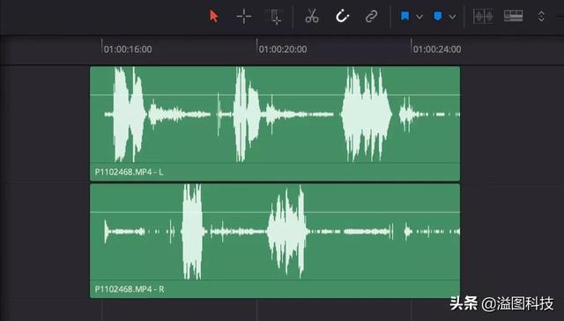This screenshot has height=321, width=564.
Task: Pick the Blade (scissors) razor tool
Action: [312, 16]
